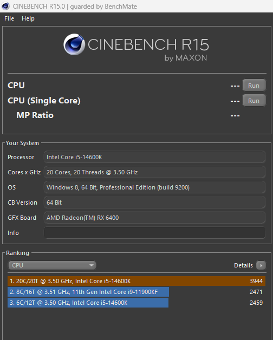The width and height of the screenshot is (273, 340).
Task: Select ranking entry 3. 6C/12T i5-14600K
Action: [x=136, y=303]
